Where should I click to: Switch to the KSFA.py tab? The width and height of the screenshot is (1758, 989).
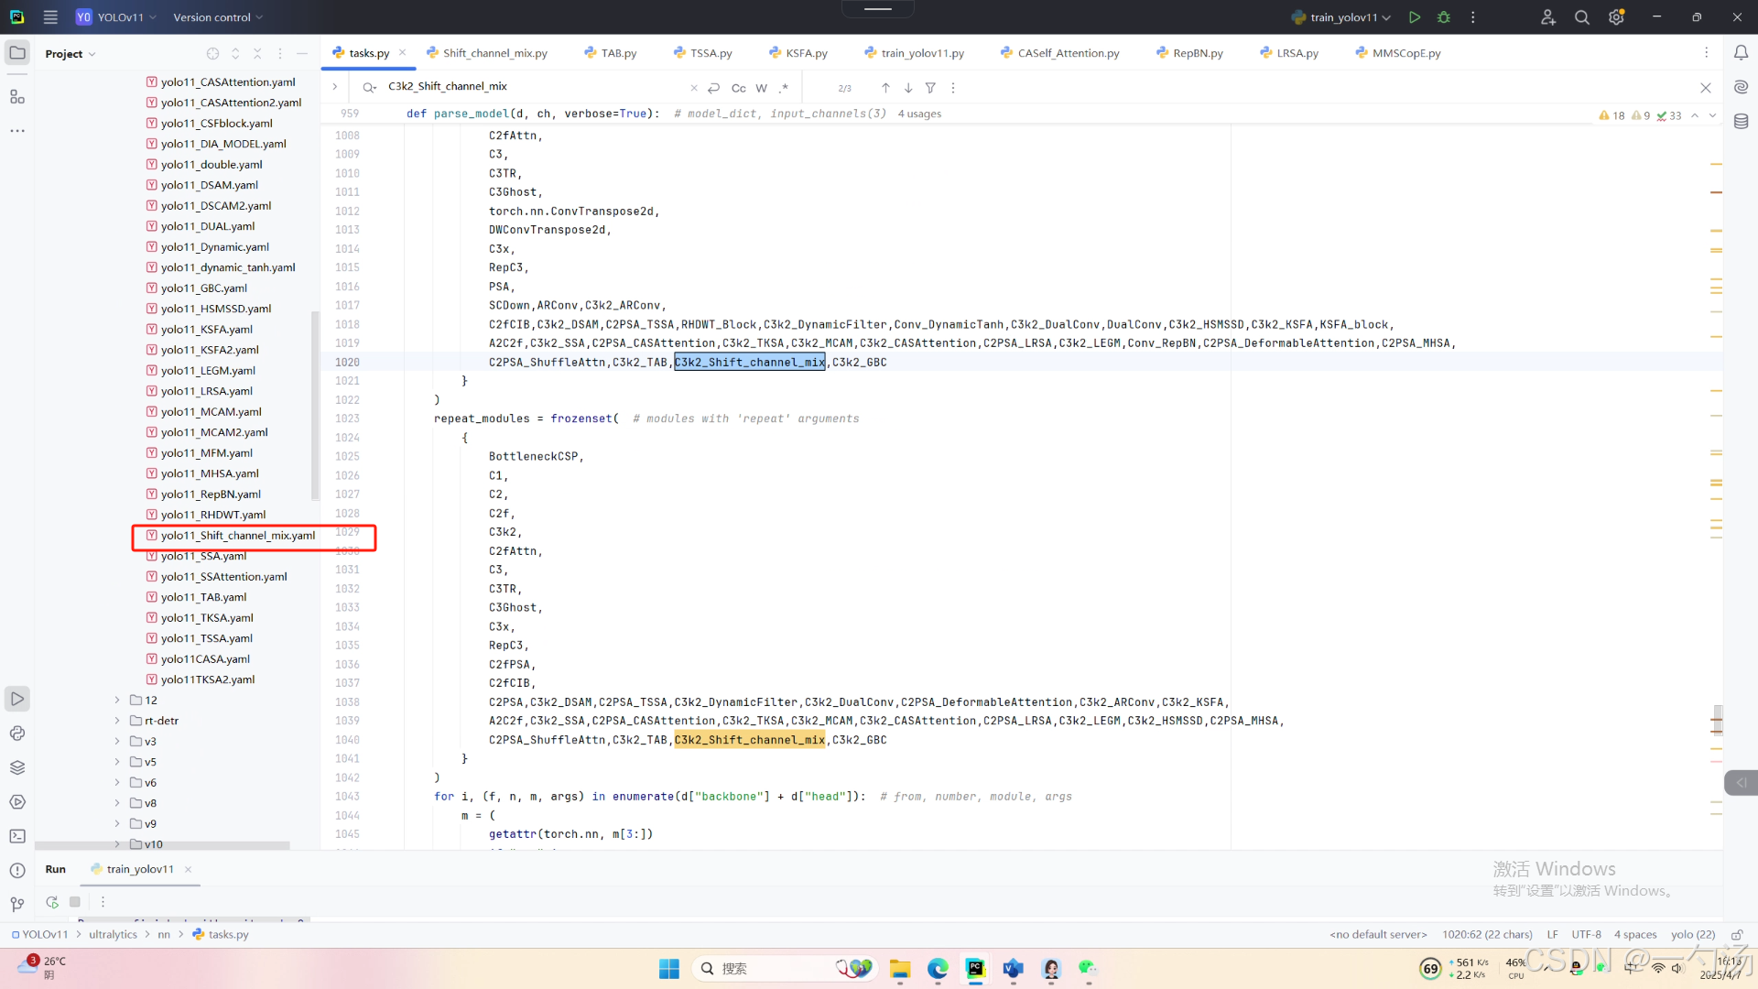[806, 53]
